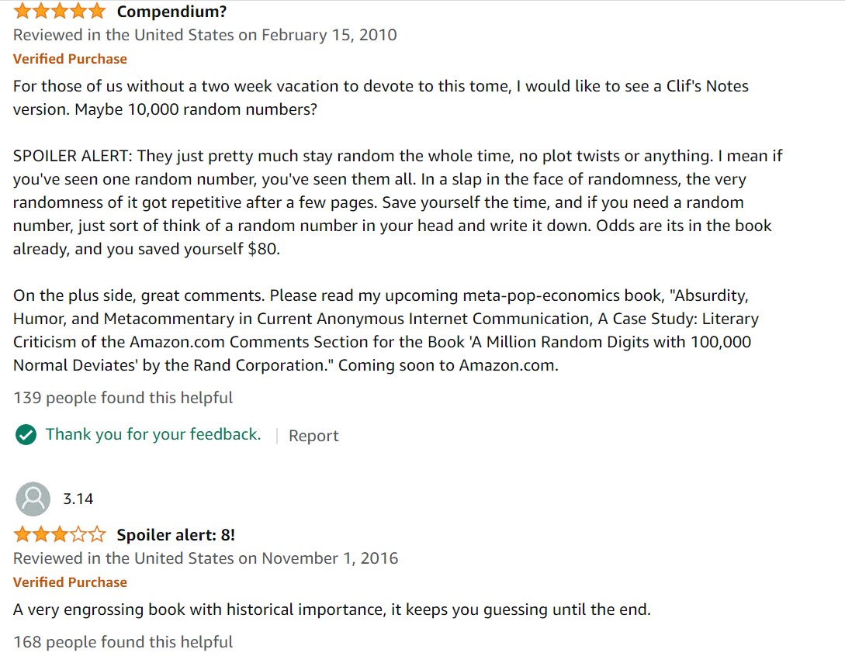The image size is (845, 656).
Task: Click the five-star rating beside Compendium?
Action: click(x=60, y=11)
